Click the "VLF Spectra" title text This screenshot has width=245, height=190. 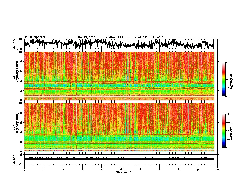[x=35, y=37]
